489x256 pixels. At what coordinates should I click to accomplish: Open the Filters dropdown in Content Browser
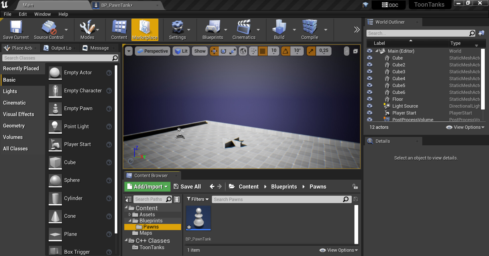[198, 199]
